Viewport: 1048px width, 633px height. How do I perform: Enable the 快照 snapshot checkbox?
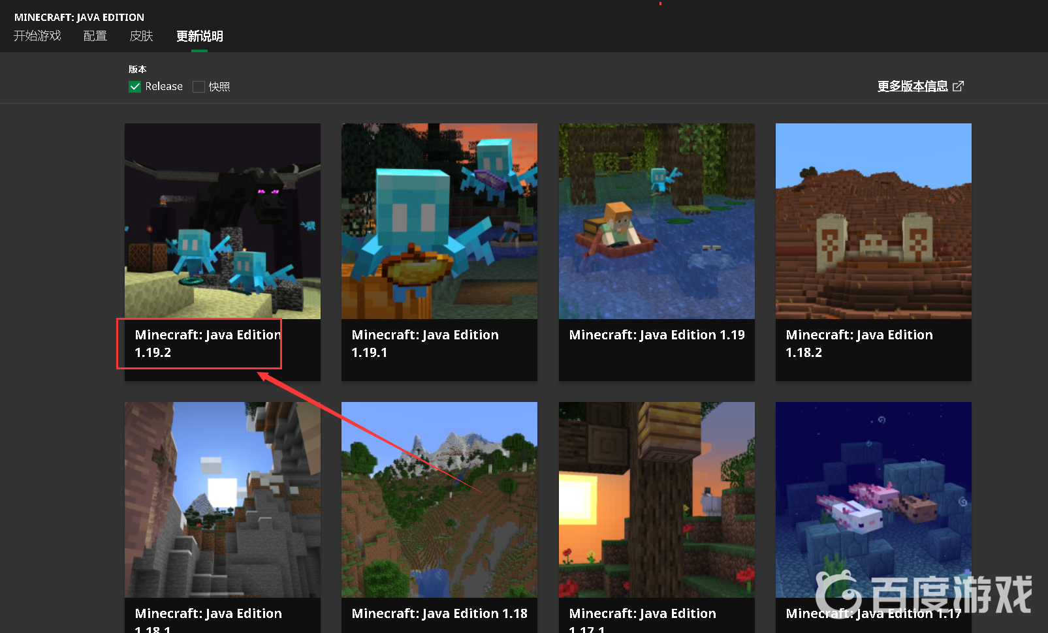tap(199, 87)
